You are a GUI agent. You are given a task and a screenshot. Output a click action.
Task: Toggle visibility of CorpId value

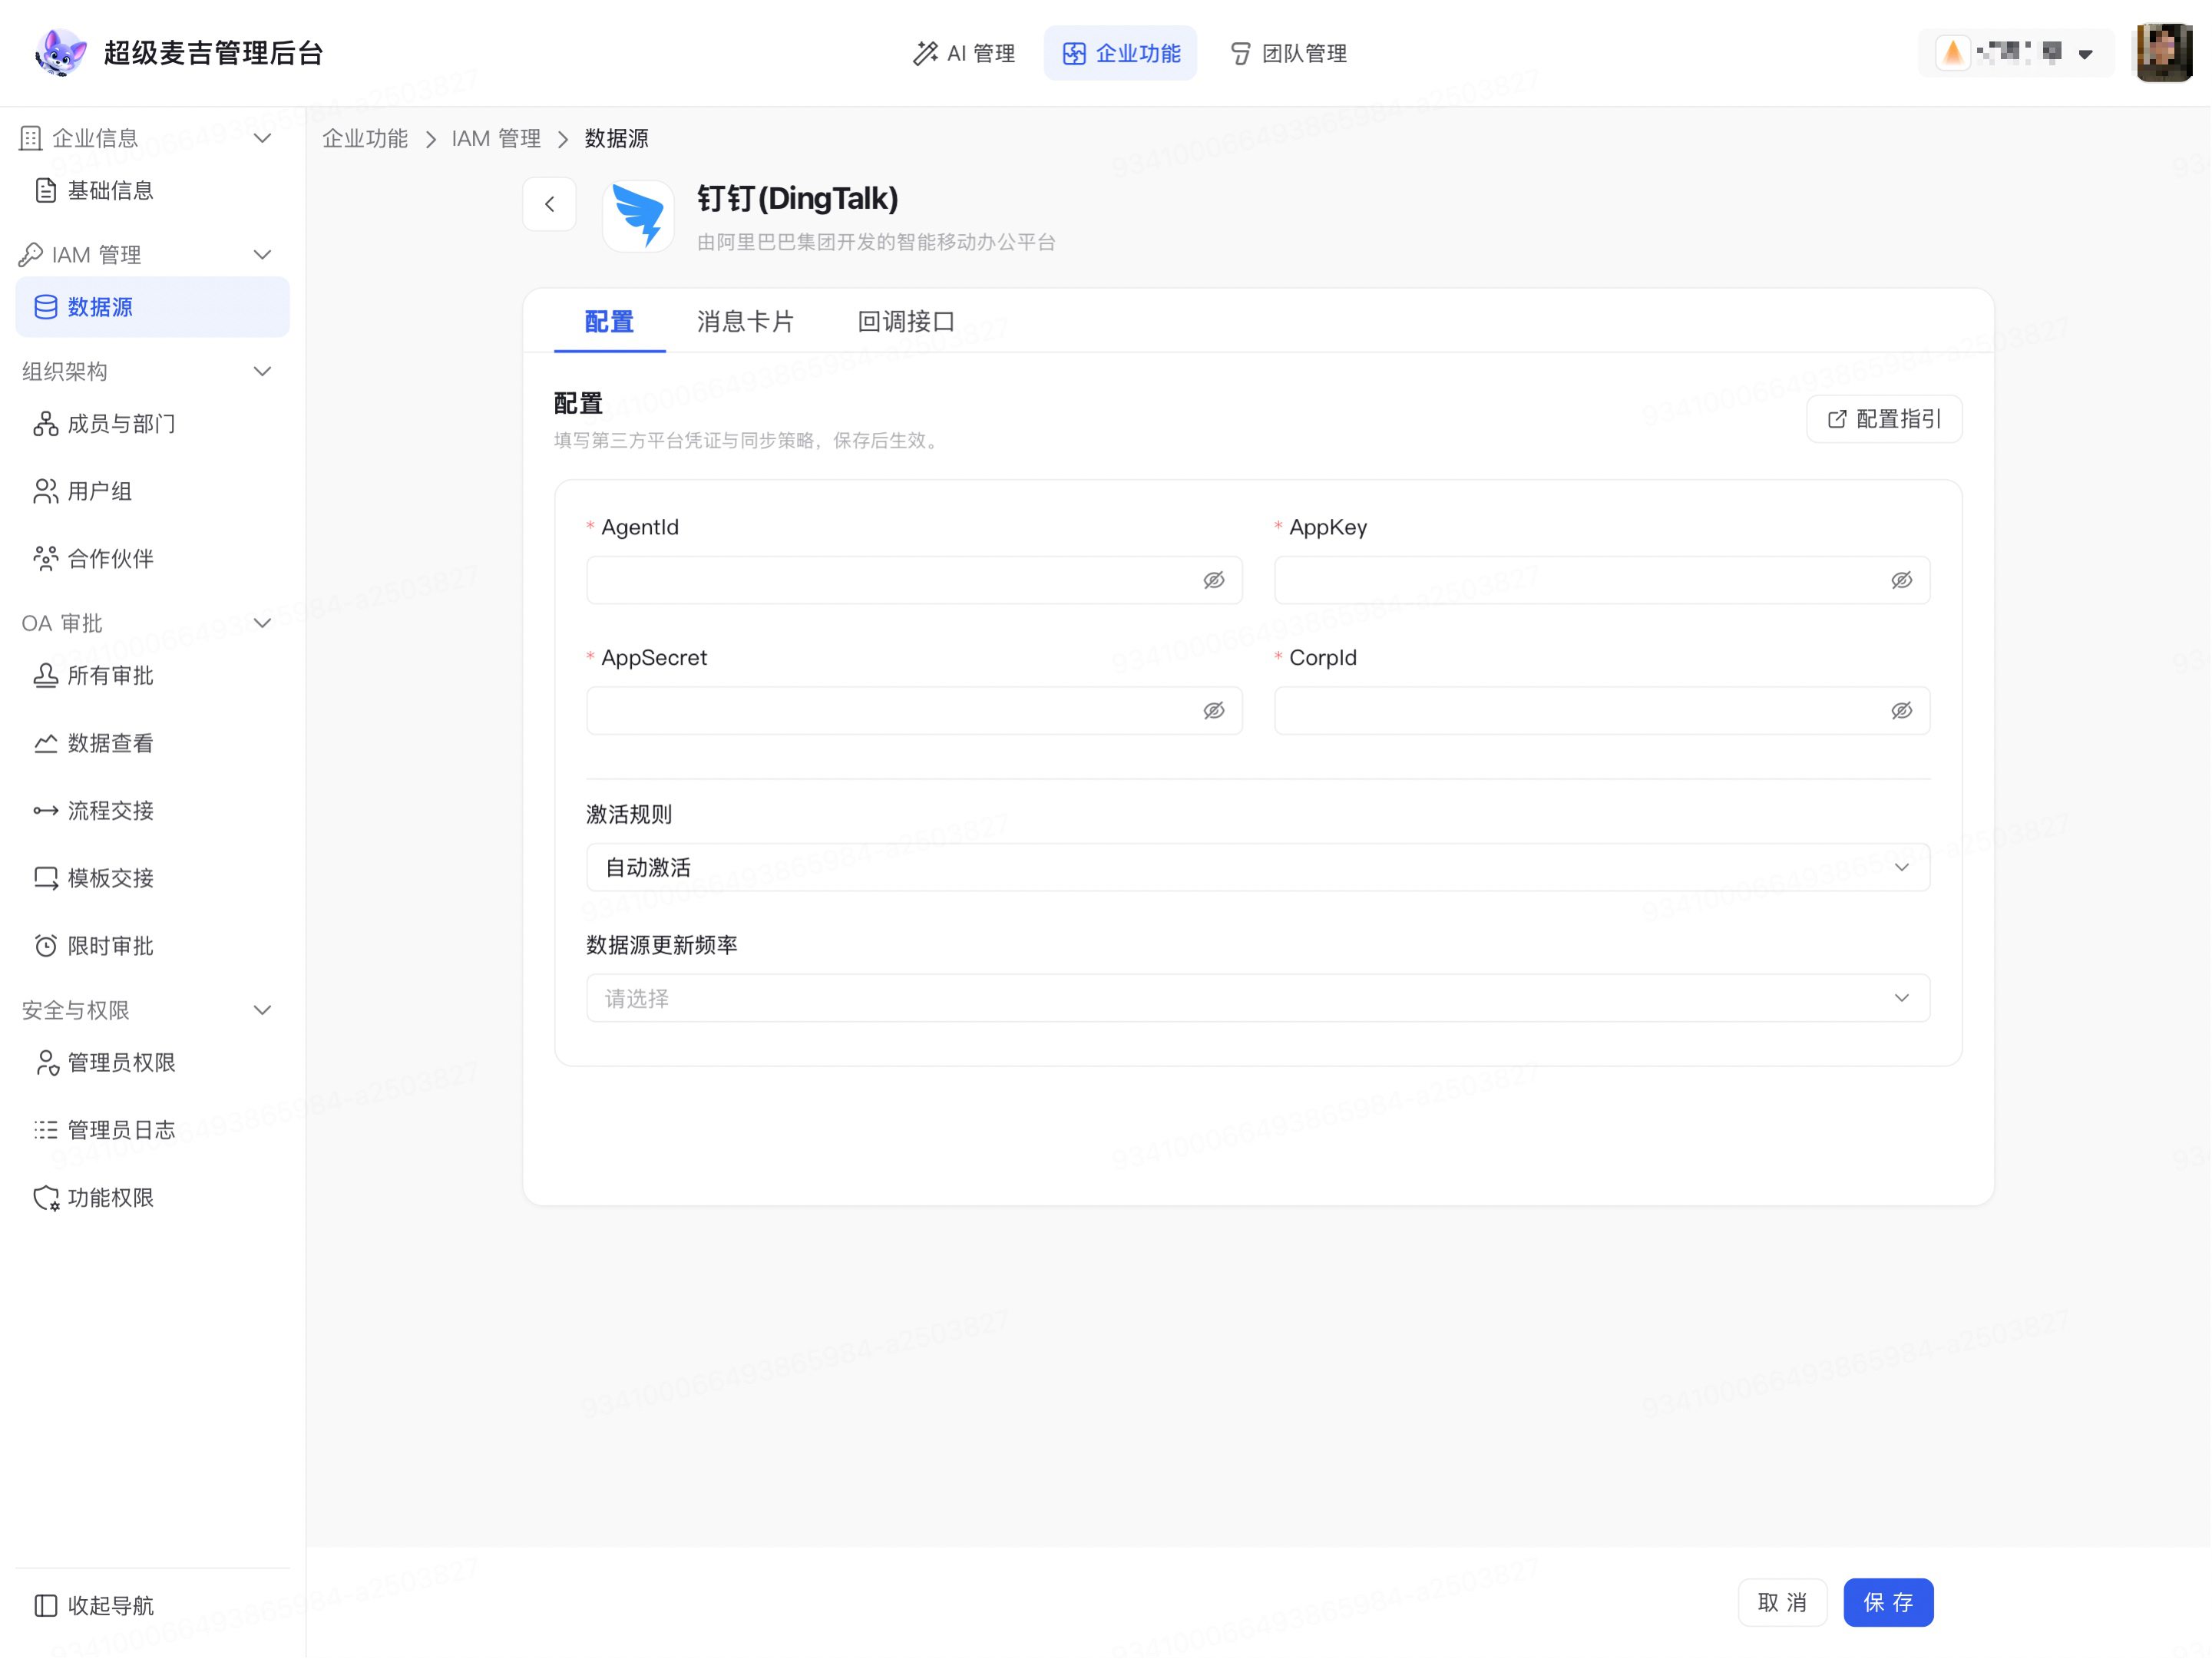coord(1902,711)
